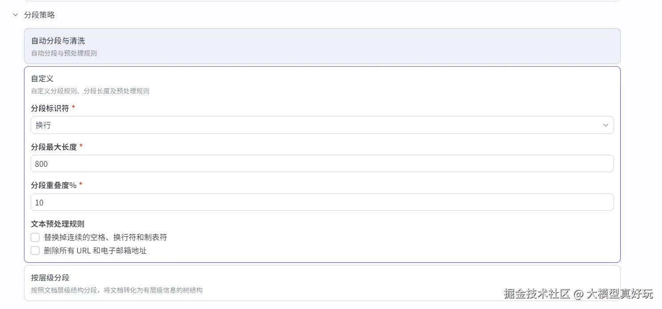Select the 自定义 segmentation option
Image resolution: width=662 pixels, height=309 pixels.
pyautogui.click(x=42, y=79)
